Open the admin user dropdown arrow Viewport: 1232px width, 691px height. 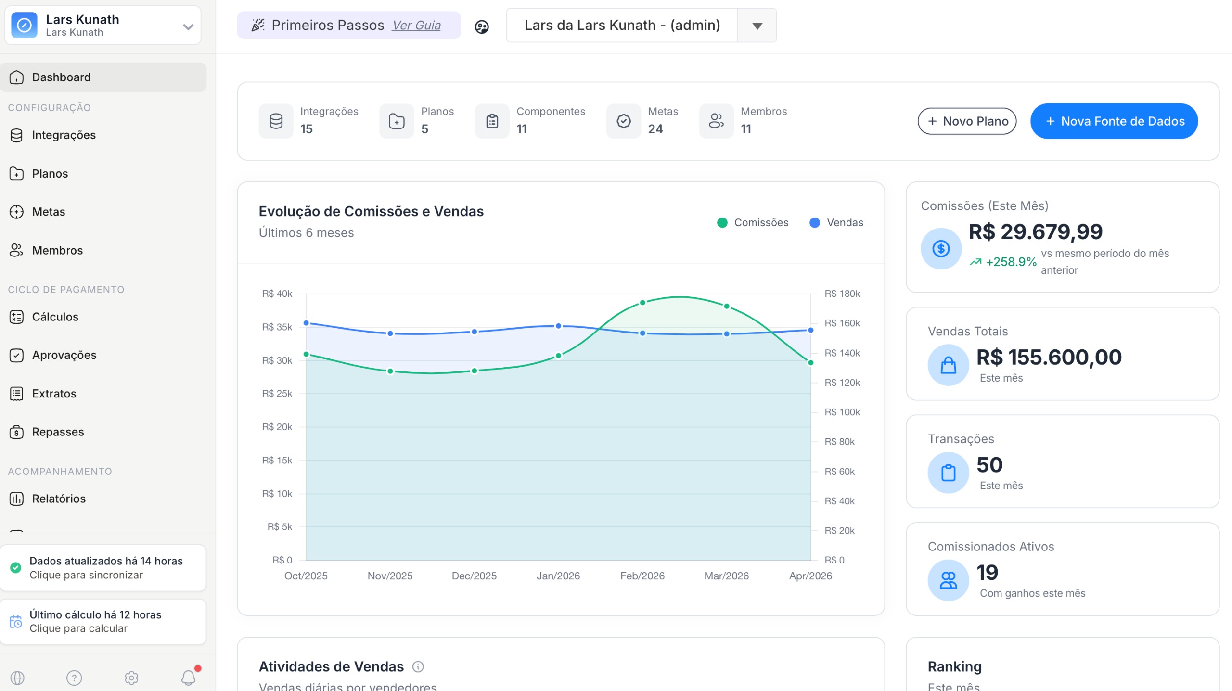757,26
